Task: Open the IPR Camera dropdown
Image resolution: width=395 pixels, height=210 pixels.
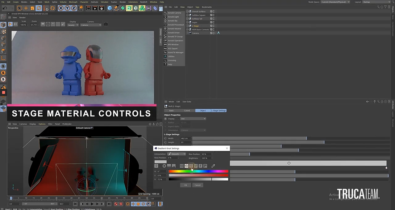Action: (x=90, y=25)
